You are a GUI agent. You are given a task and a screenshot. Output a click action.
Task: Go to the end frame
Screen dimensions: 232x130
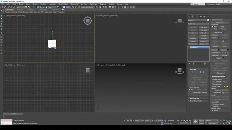[x=190, y=121]
